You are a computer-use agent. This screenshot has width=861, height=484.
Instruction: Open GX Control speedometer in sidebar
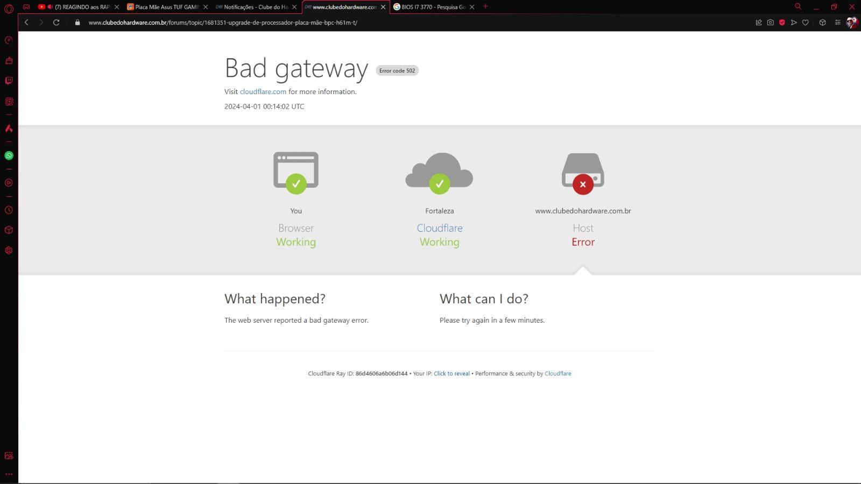[9, 40]
